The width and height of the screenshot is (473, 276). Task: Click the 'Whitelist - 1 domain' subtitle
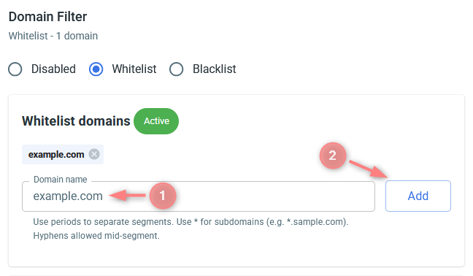pyautogui.click(x=53, y=36)
